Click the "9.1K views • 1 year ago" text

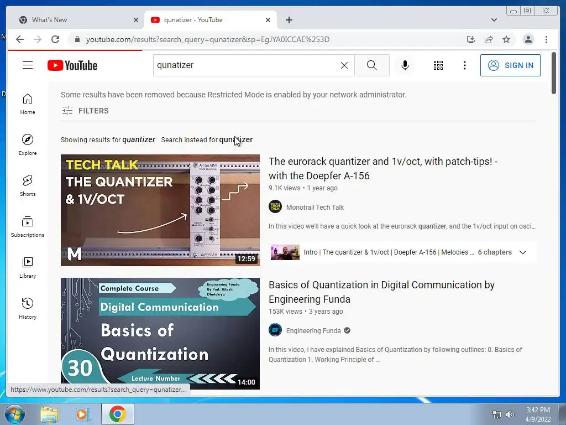point(303,188)
